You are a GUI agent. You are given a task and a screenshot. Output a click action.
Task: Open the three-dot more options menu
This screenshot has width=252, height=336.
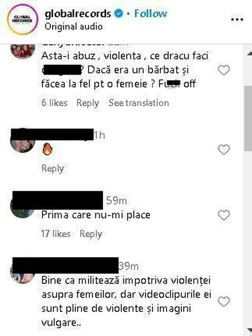237,20
